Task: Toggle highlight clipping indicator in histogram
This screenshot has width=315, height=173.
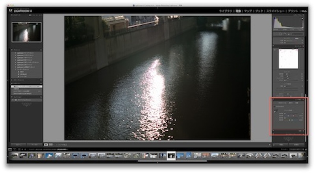Action: [302, 19]
